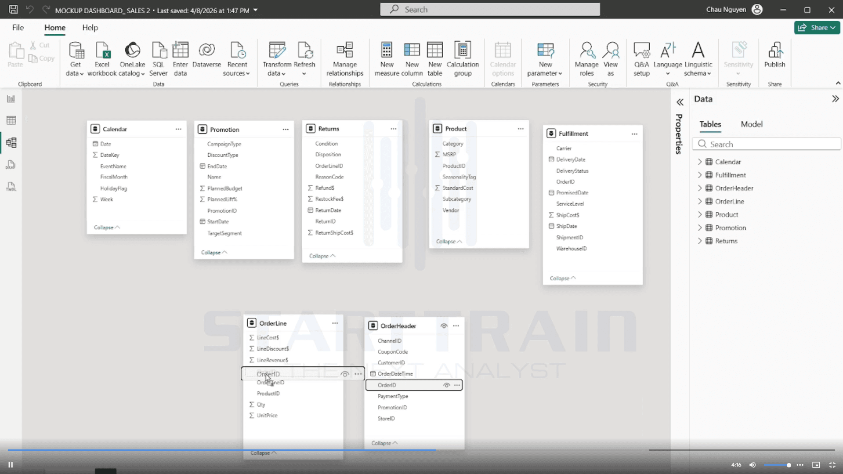Expand the Properties pane

point(680,102)
